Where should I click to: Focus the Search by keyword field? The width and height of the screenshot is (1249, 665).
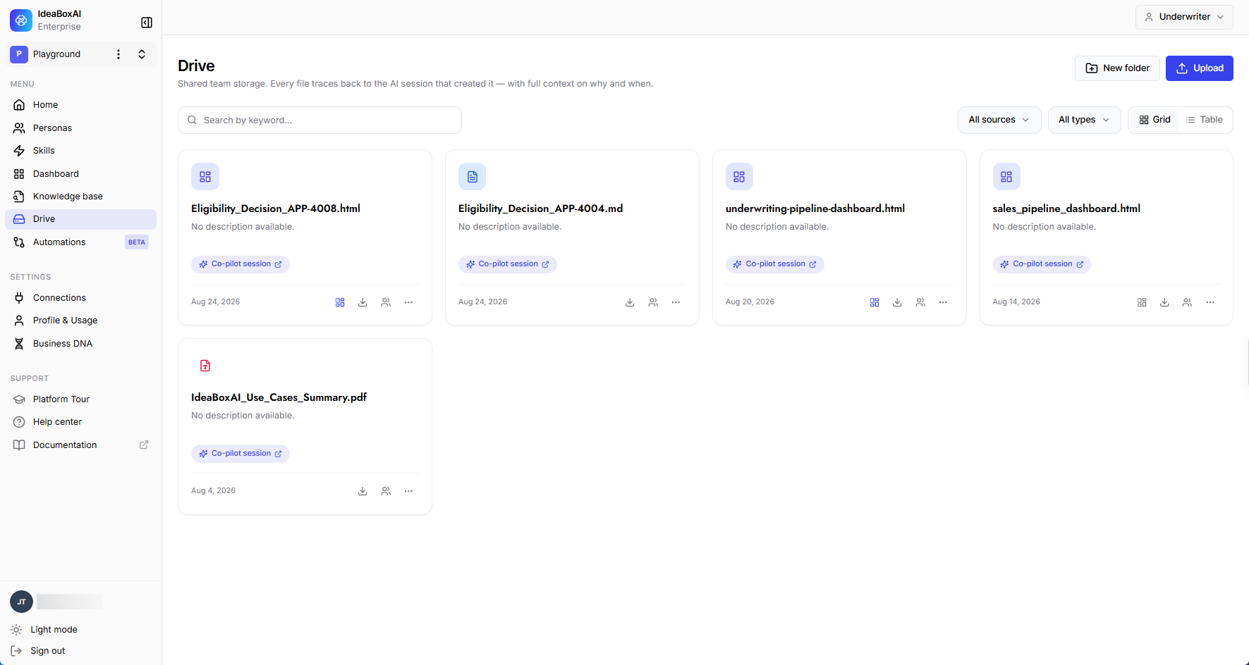coord(319,120)
